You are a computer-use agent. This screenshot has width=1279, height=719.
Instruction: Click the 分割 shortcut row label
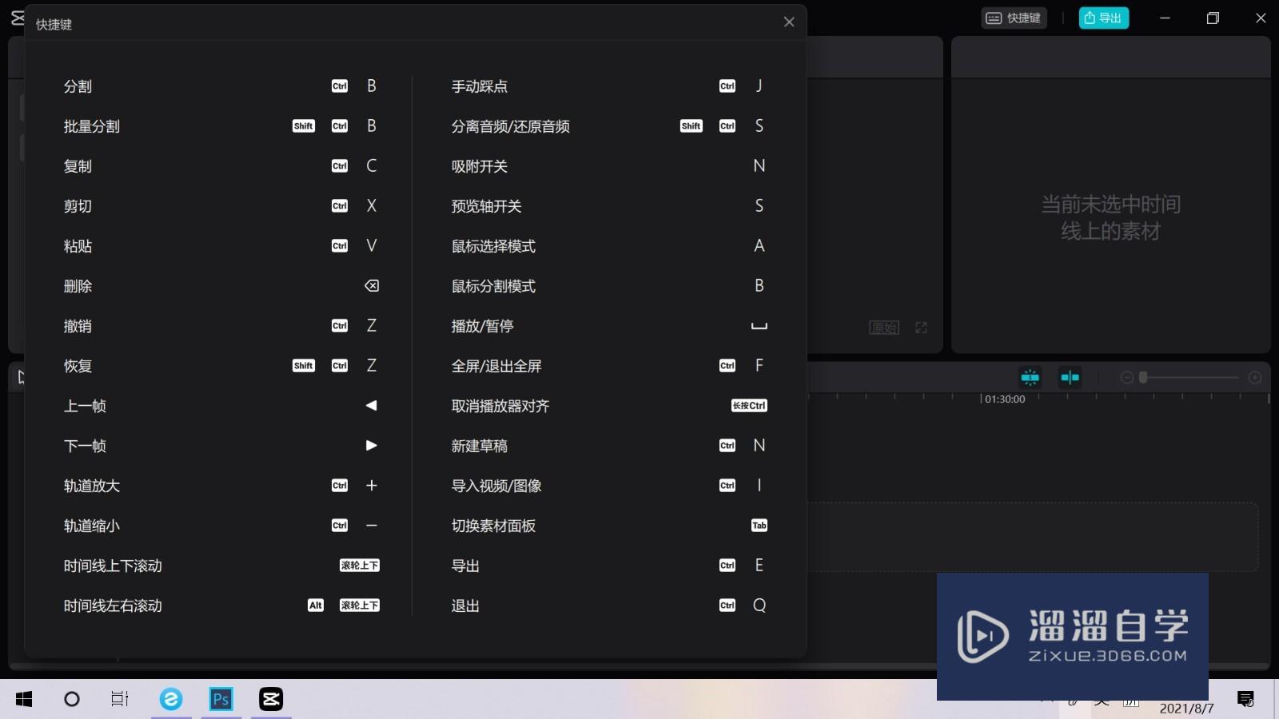[x=78, y=86]
